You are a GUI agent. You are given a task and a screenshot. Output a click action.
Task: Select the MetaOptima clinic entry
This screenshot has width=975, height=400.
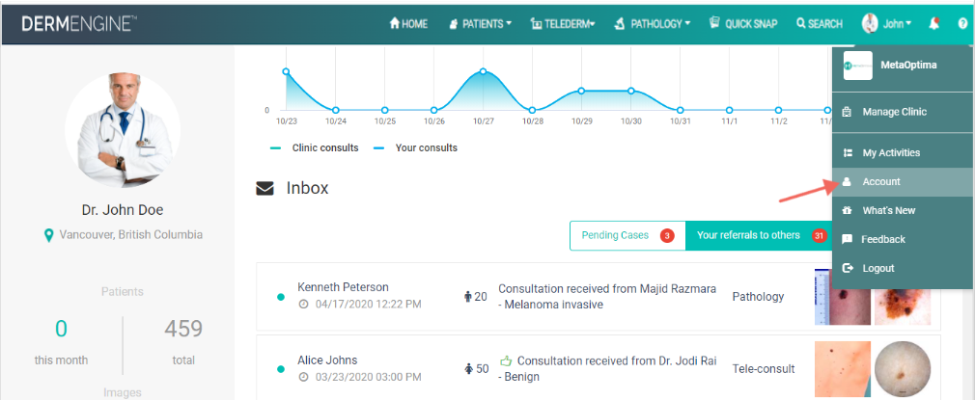click(x=903, y=66)
